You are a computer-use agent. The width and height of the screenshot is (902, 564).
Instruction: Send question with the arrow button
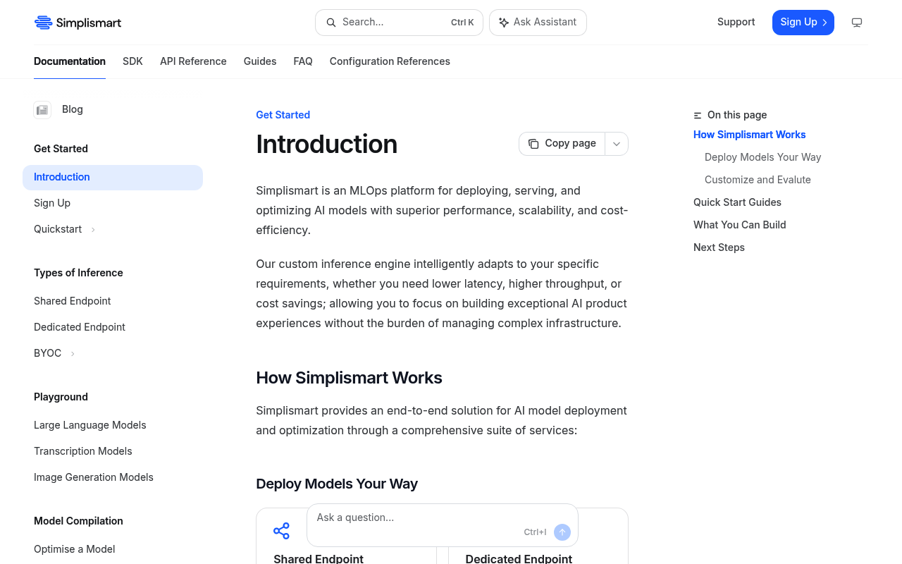point(562,532)
